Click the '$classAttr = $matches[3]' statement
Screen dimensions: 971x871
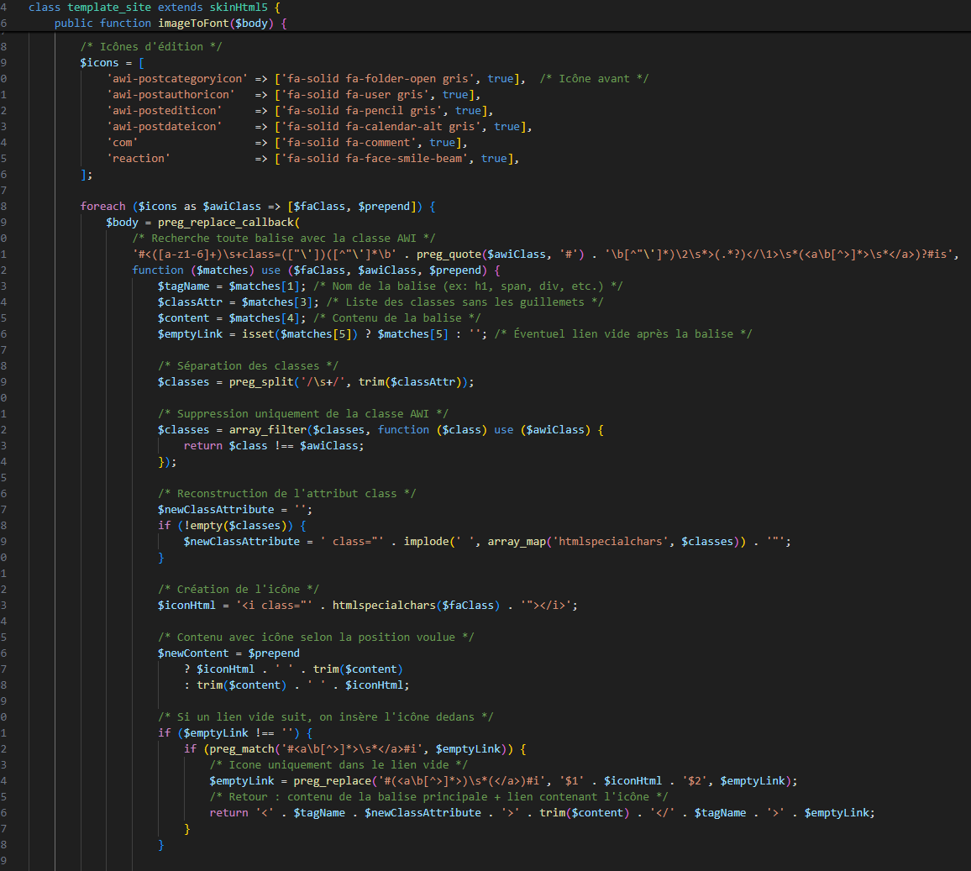tap(239, 302)
